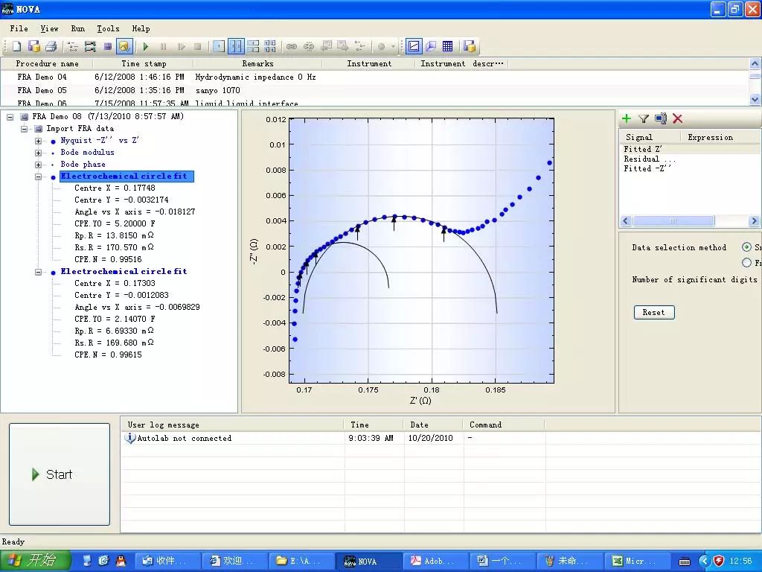Screen dimensions: 762x572
Task: Select the two plots stacked layout icon
Action: [x=253, y=46]
